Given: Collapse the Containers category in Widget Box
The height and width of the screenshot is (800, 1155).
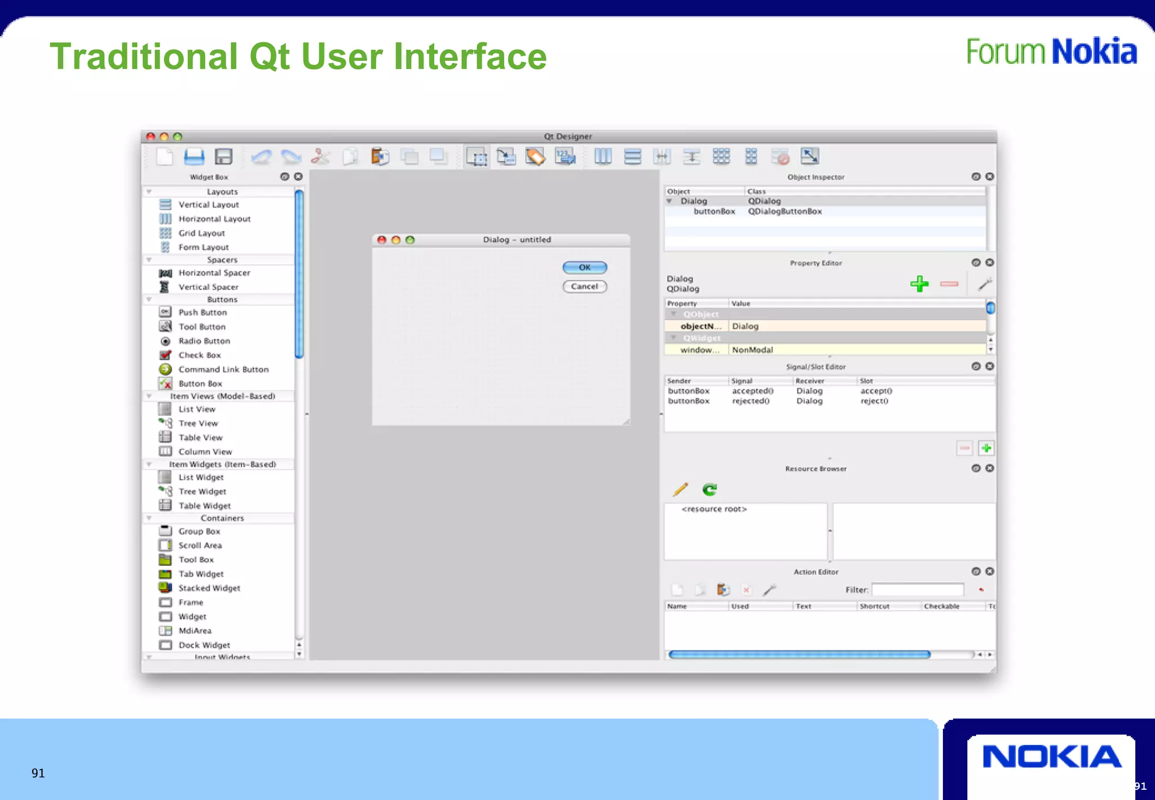Looking at the screenshot, I should [x=149, y=518].
